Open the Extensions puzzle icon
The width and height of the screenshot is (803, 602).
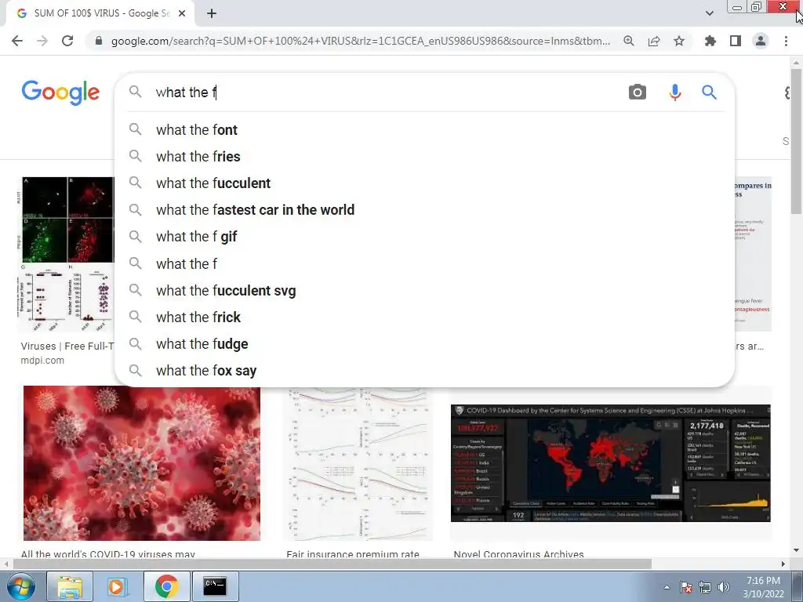tap(710, 41)
